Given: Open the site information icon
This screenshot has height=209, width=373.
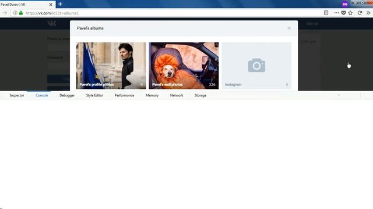Looking at the screenshot, I should [15, 13].
